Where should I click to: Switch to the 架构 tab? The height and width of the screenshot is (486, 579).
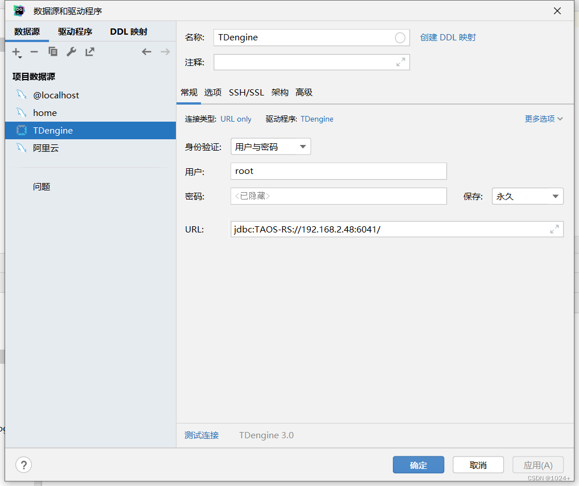[x=280, y=92]
